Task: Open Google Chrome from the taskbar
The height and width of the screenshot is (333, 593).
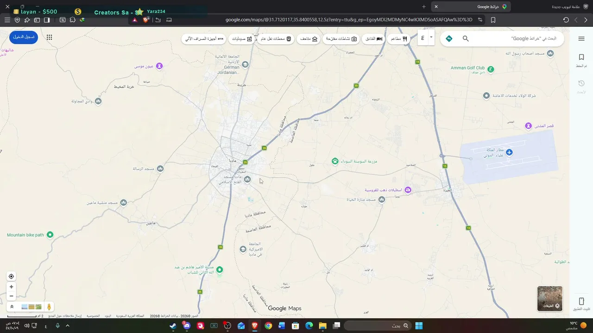Action: pyautogui.click(x=268, y=326)
